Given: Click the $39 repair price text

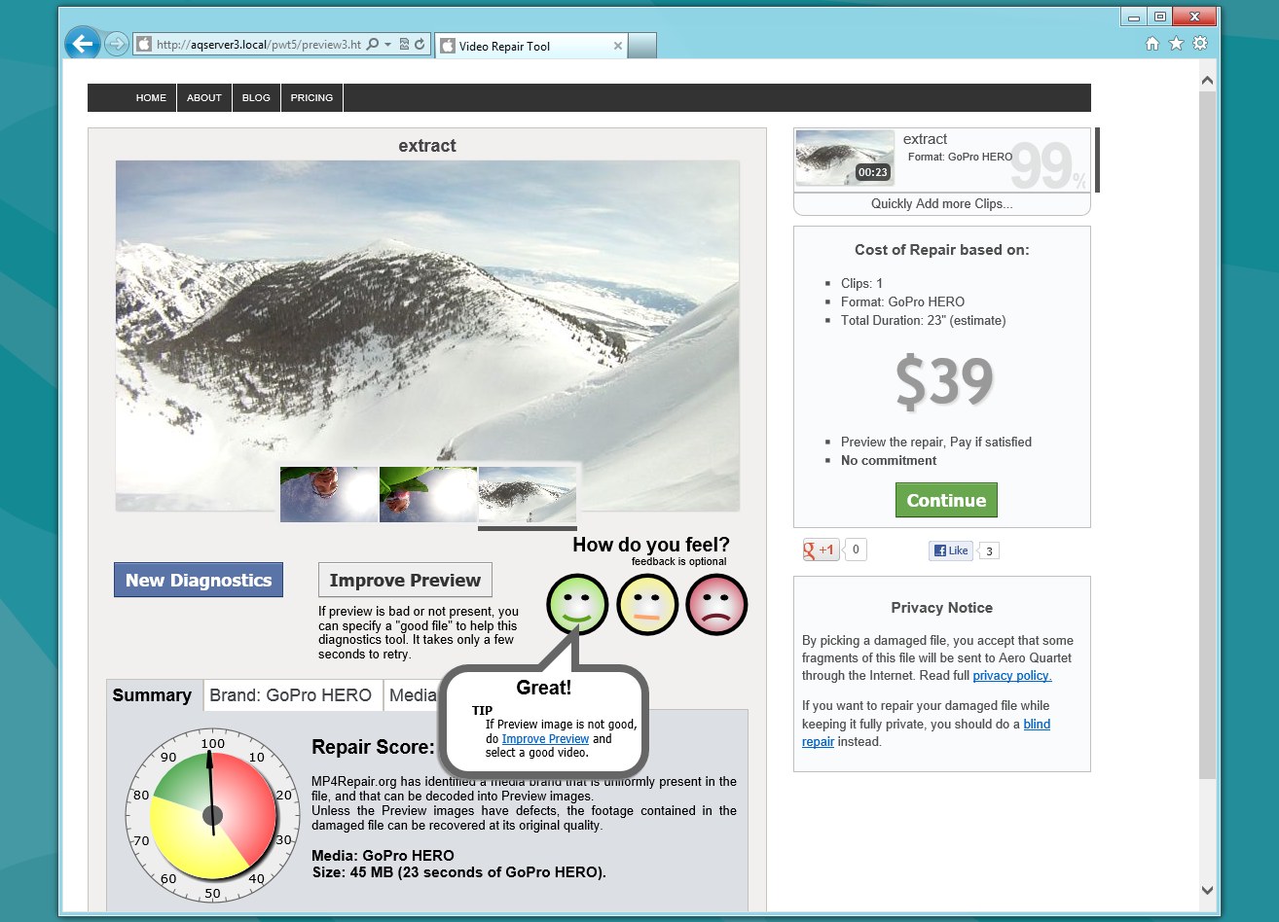Looking at the screenshot, I should (944, 383).
